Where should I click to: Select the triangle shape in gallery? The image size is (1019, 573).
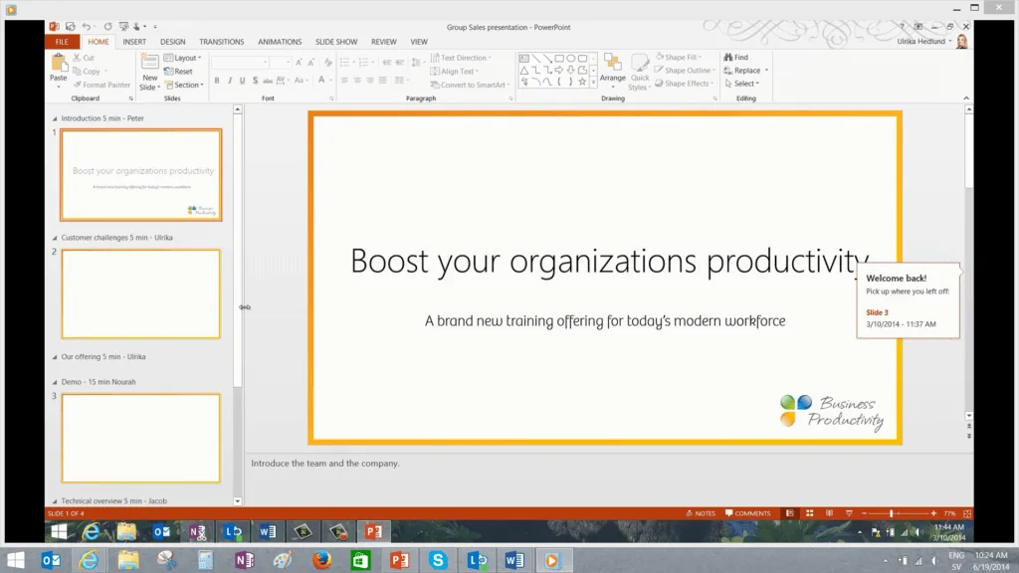[x=523, y=71]
